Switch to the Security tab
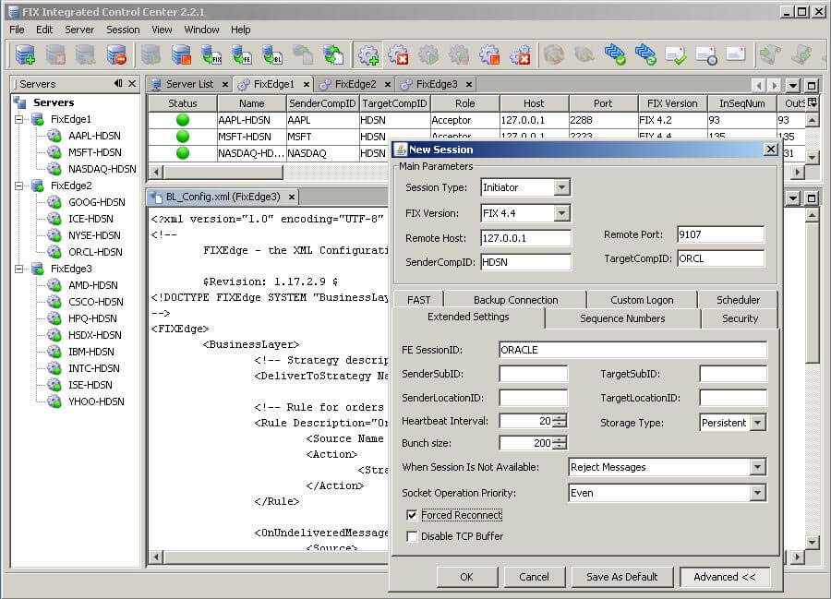The image size is (831, 599). pyautogui.click(x=740, y=318)
